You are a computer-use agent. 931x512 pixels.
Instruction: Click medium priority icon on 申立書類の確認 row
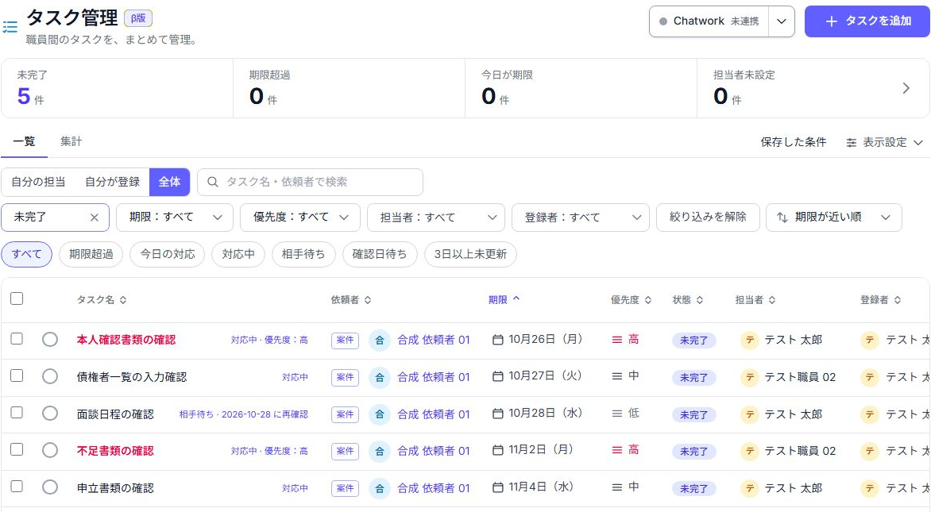[617, 487]
